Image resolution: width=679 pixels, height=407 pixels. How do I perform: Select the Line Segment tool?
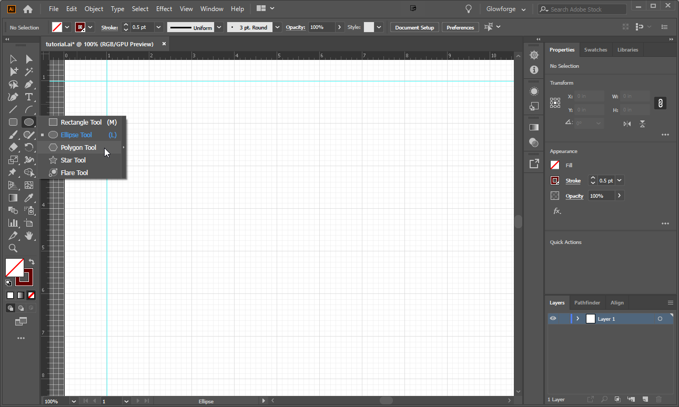[x=13, y=109]
